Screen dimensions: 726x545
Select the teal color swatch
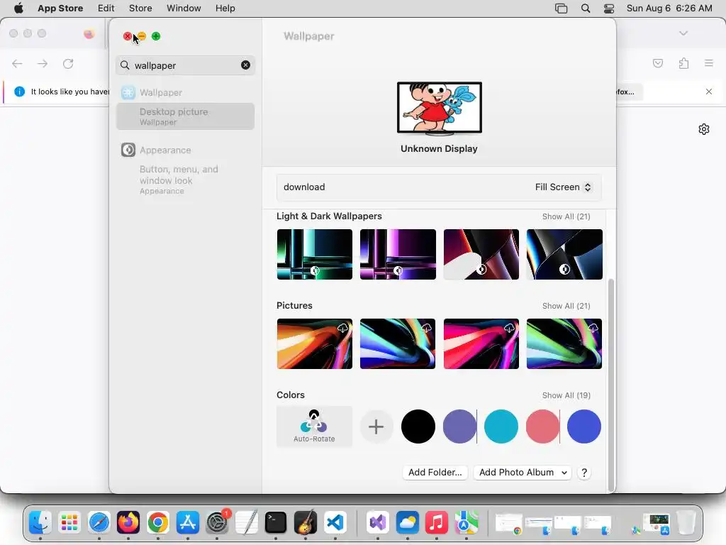tap(501, 426)
